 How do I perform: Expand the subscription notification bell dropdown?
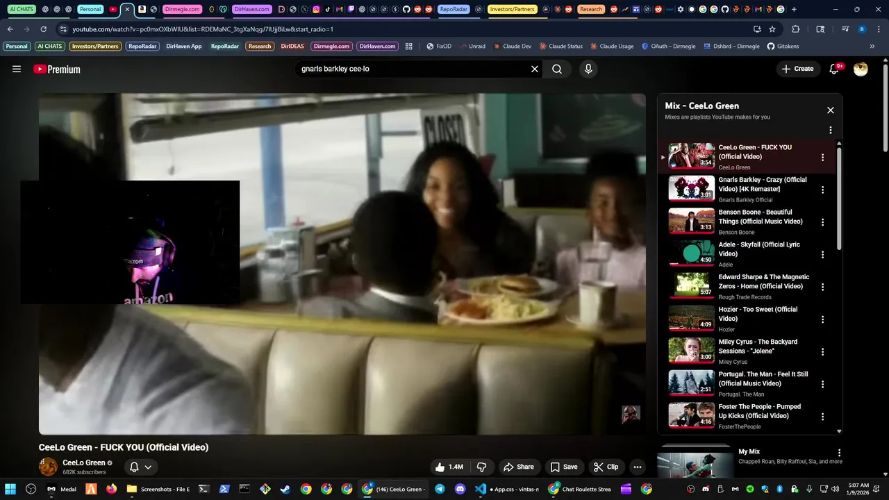click(x=140, y=467)
